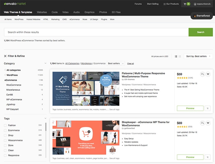The height and width of the screenshot is (164, 215).
Task: Add Shopkeeper theme to cart
Action: tap(208, 157)
